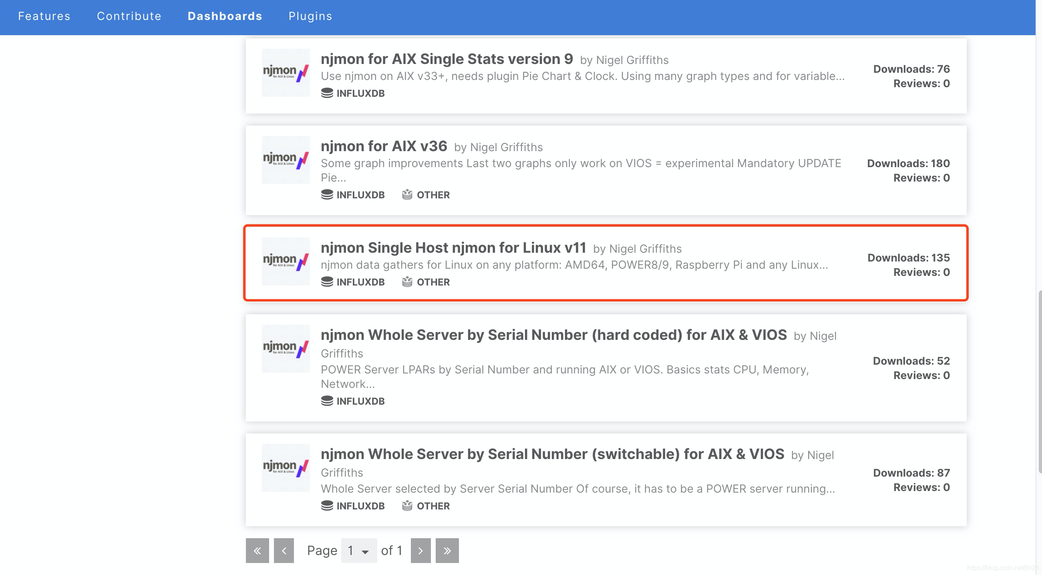This screenshot has width=1042, height=575.
Task: Click InfluxDB database icon under AIX v36
Action: click(x=327, y=195)
